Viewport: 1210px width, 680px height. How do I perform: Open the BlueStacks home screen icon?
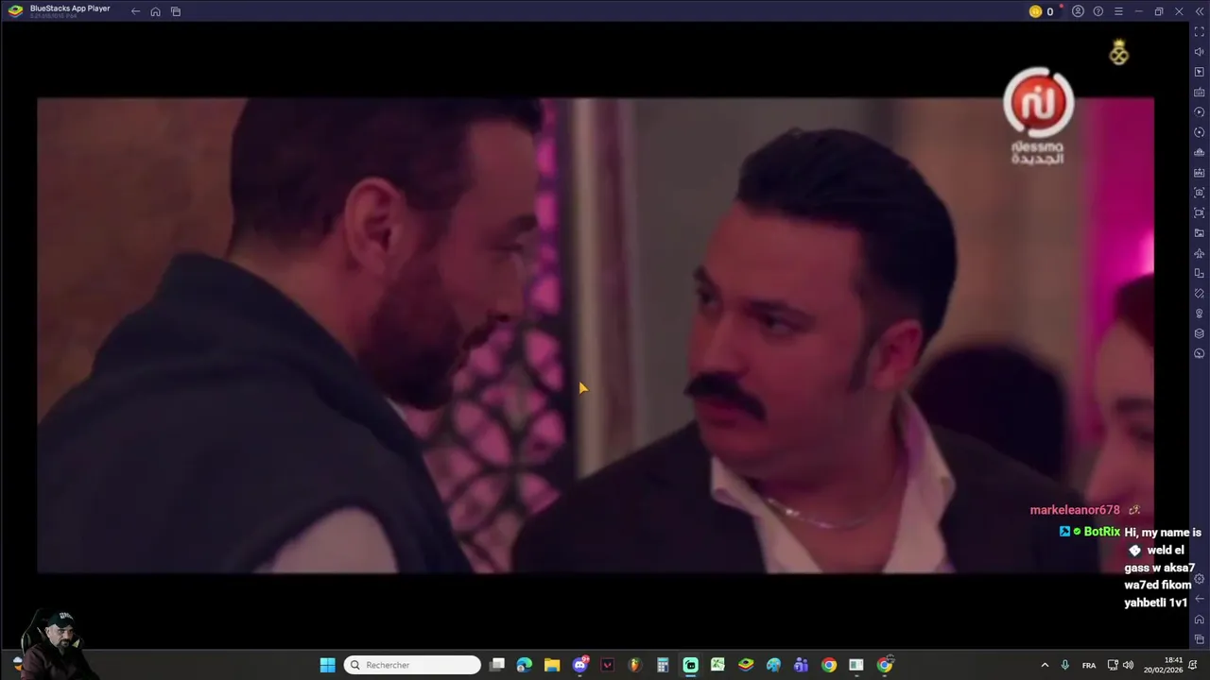pyautogui.click(x=155, y=11)
